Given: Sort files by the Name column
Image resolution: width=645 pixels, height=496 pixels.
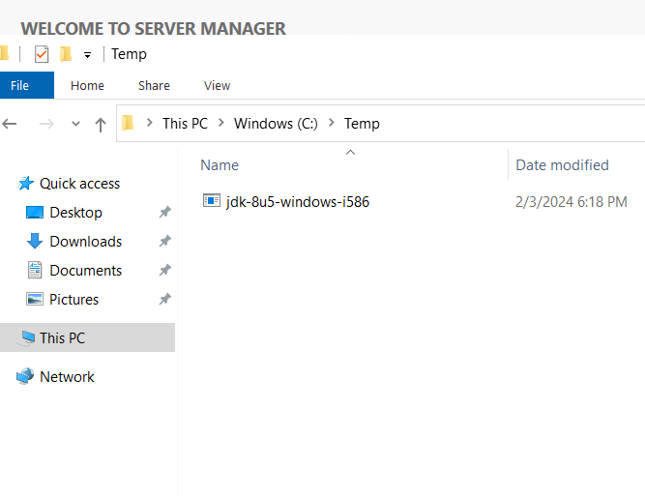Looking at the screenshot, I should tap(220, 165).
